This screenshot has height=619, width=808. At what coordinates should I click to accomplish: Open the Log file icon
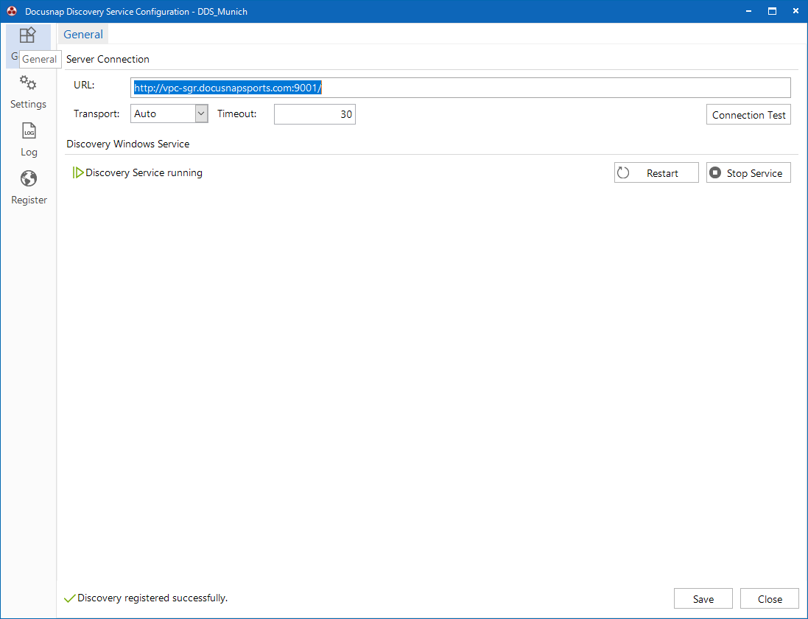(29, 130)
